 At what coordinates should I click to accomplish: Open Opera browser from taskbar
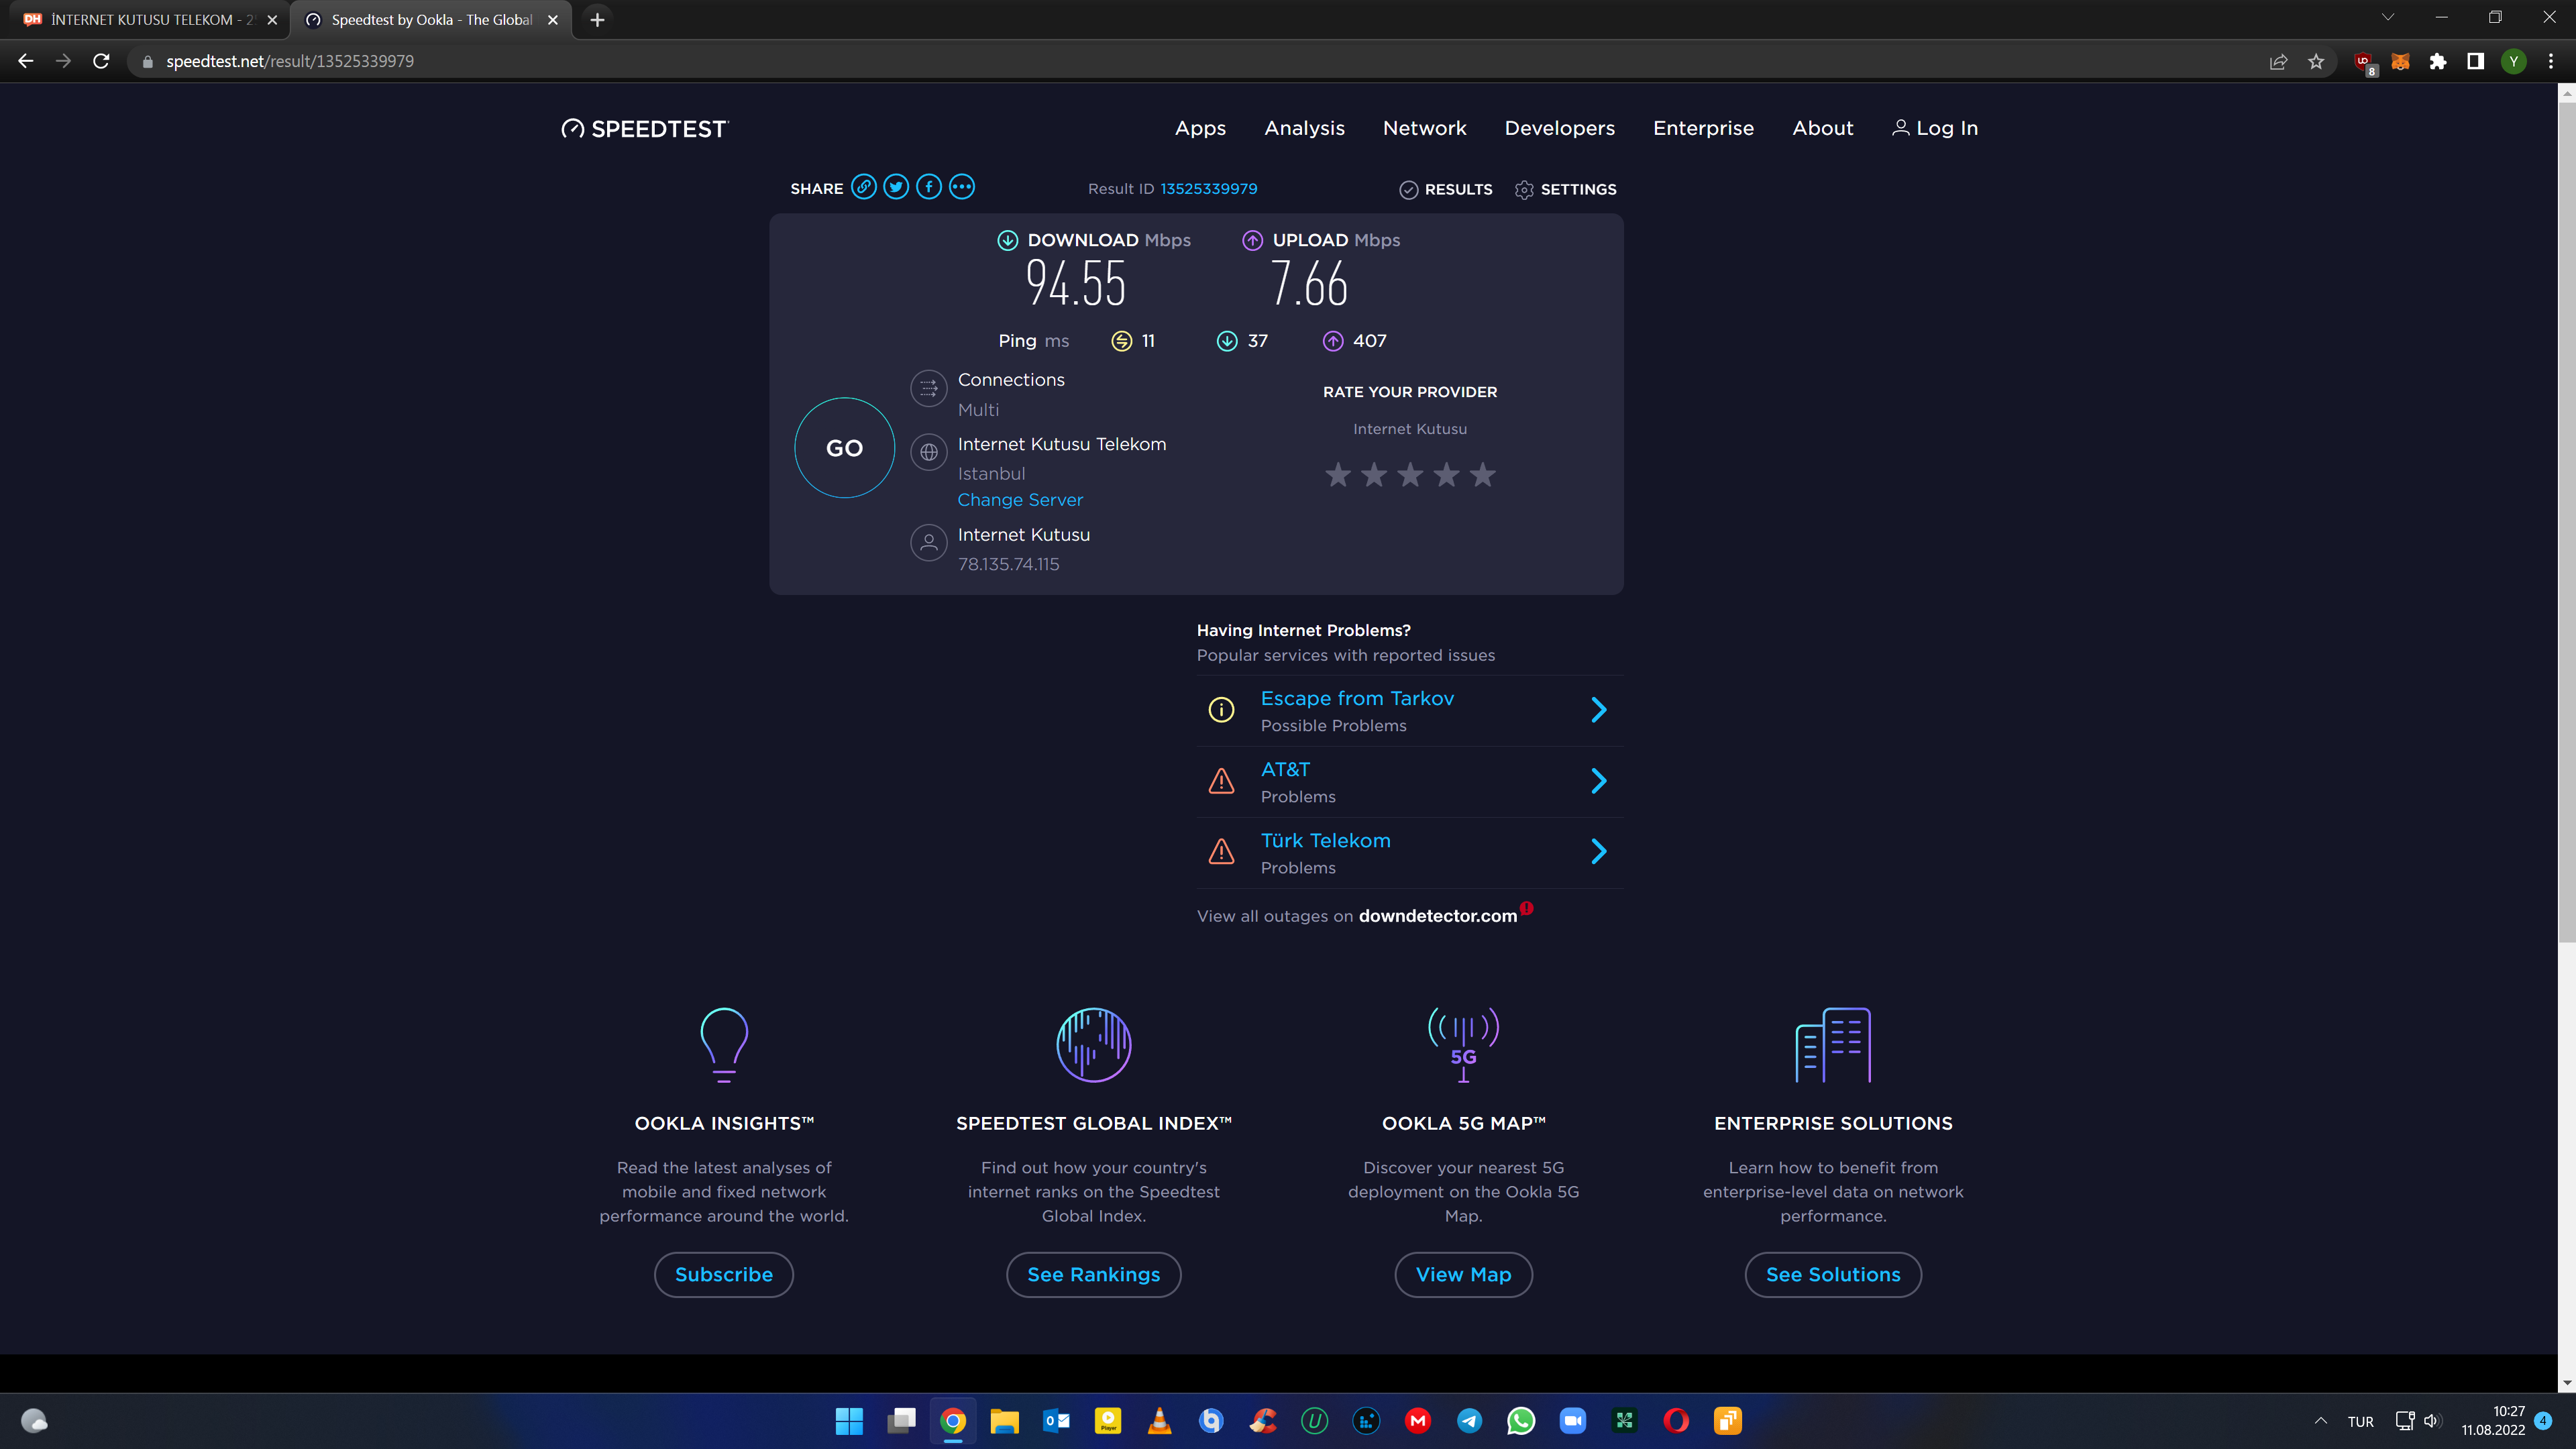[1677, 1421]
